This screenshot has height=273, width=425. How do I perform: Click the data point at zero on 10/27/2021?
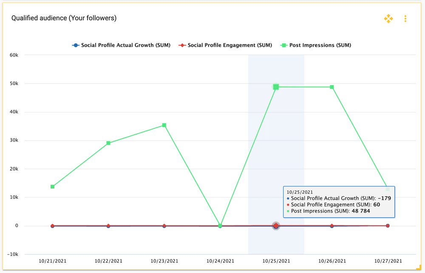point(388,226)
